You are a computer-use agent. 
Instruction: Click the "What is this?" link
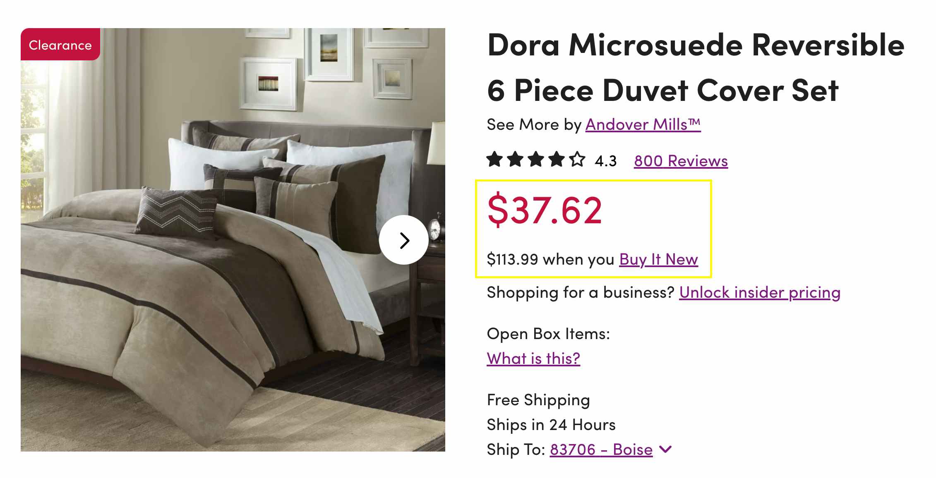[533, 358]
